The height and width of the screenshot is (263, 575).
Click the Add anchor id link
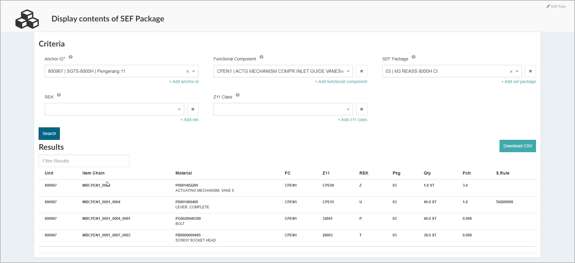click(x=184, y=82)
